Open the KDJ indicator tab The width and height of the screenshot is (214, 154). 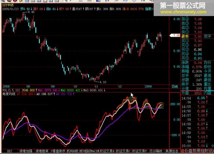click(x=9, y=151)
